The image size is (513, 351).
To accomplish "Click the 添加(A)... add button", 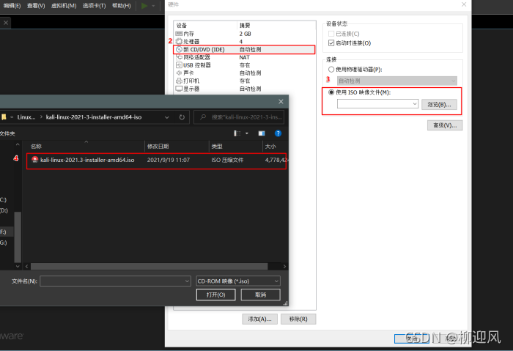I will [x=259, y=319].
